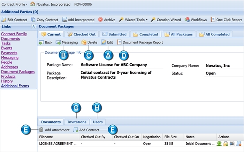Click the 35 KB file size cell
This screenshot has width=244, height=152.
pos(169,144)
